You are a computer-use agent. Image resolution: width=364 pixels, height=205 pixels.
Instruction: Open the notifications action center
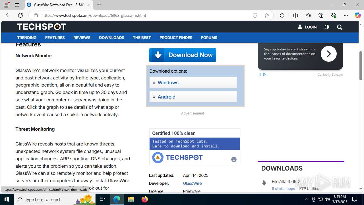(355, 199)
